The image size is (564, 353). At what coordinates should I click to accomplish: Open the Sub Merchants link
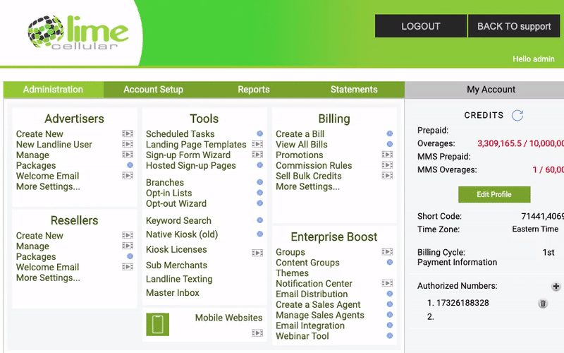(177, 265)
